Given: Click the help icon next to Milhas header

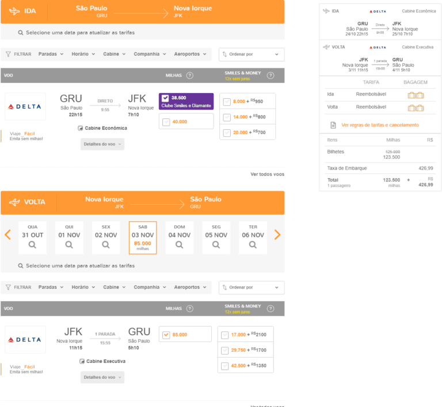Looking at the screenshot, I should point(190,75).
